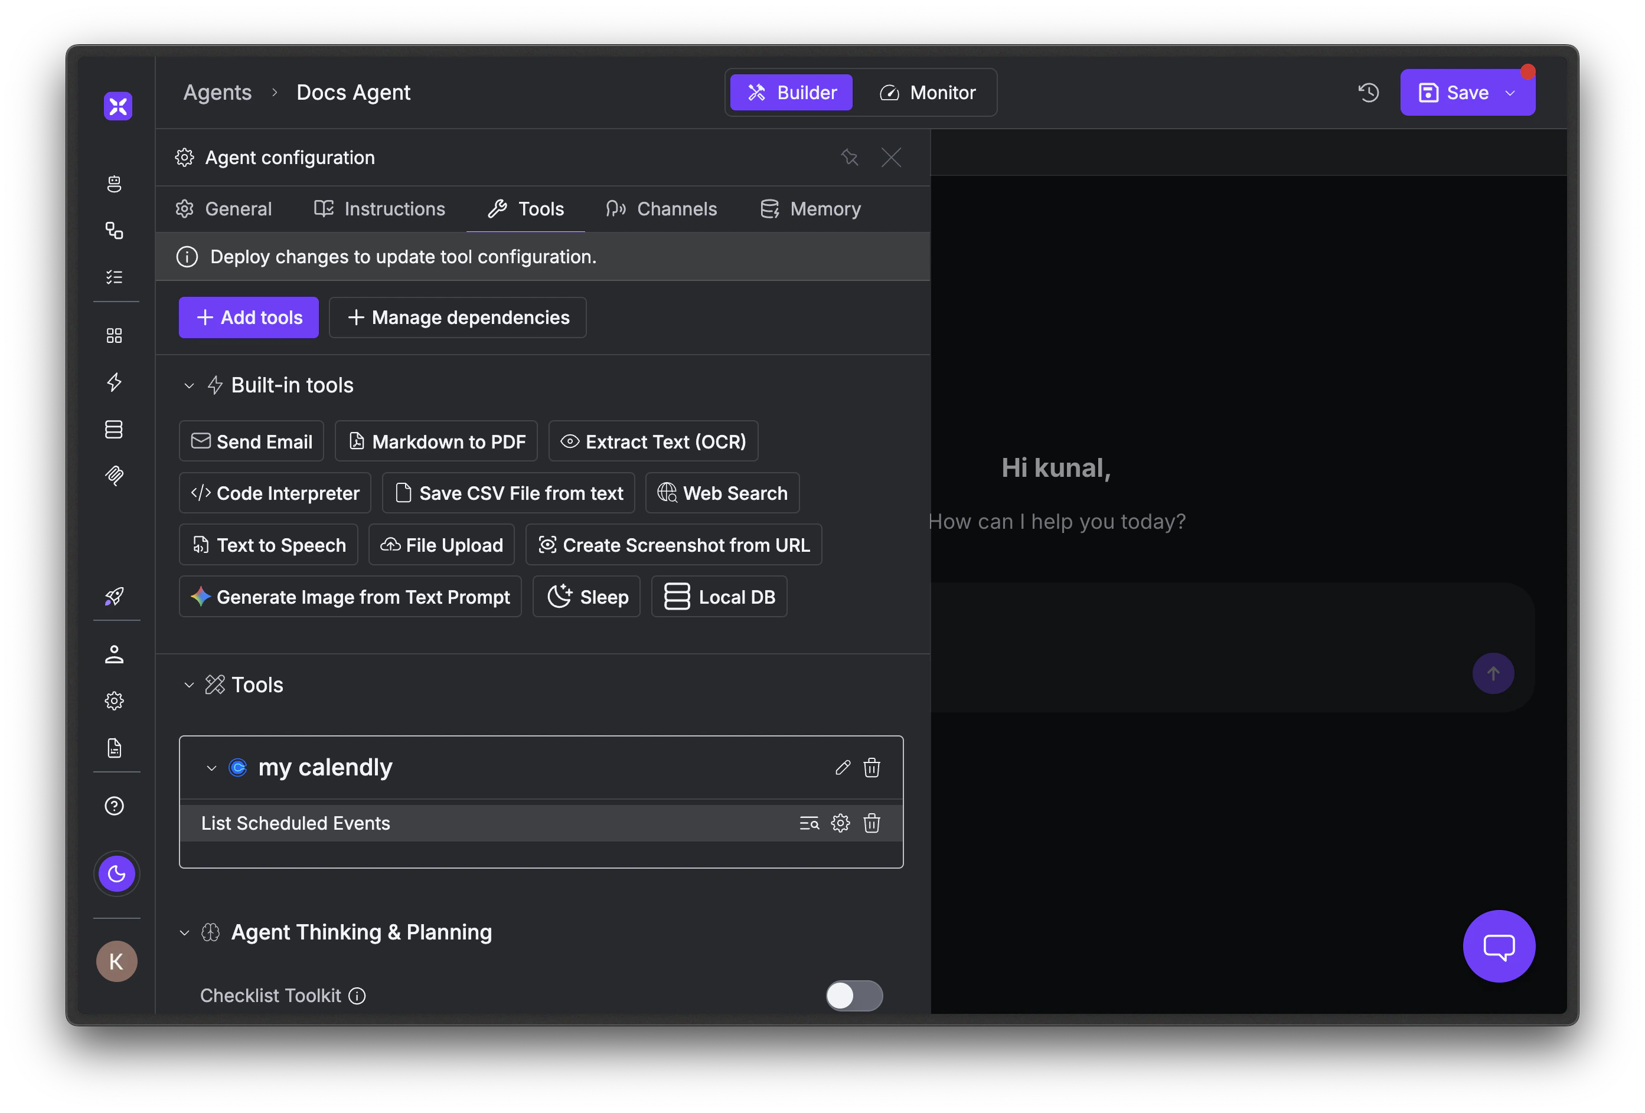Screen dimensions: 1645x1113
Task: Select Generate Image from Text Prompt
Action: coord(350,597)
